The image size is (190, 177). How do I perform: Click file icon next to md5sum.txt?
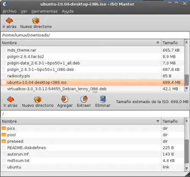(4, 161)
